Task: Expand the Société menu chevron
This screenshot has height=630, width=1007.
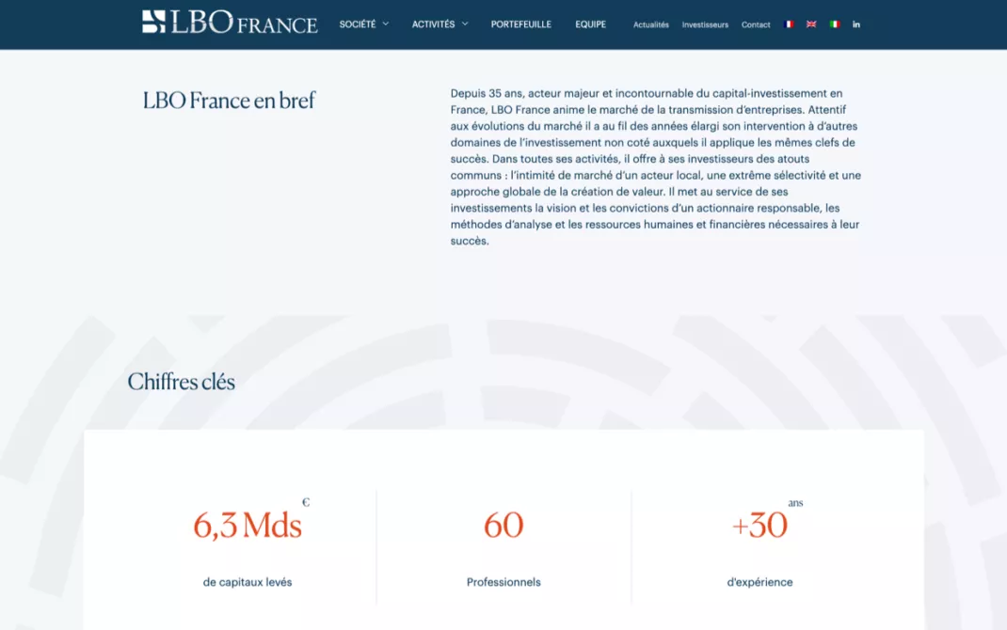Action: coord(386,24)
